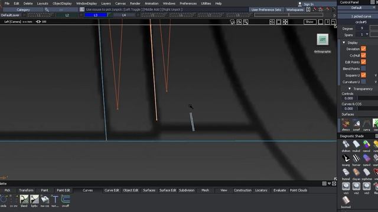Open the xfrm cv control panel tool
Viewport: 378px width, 212px height.
[346, 124]
